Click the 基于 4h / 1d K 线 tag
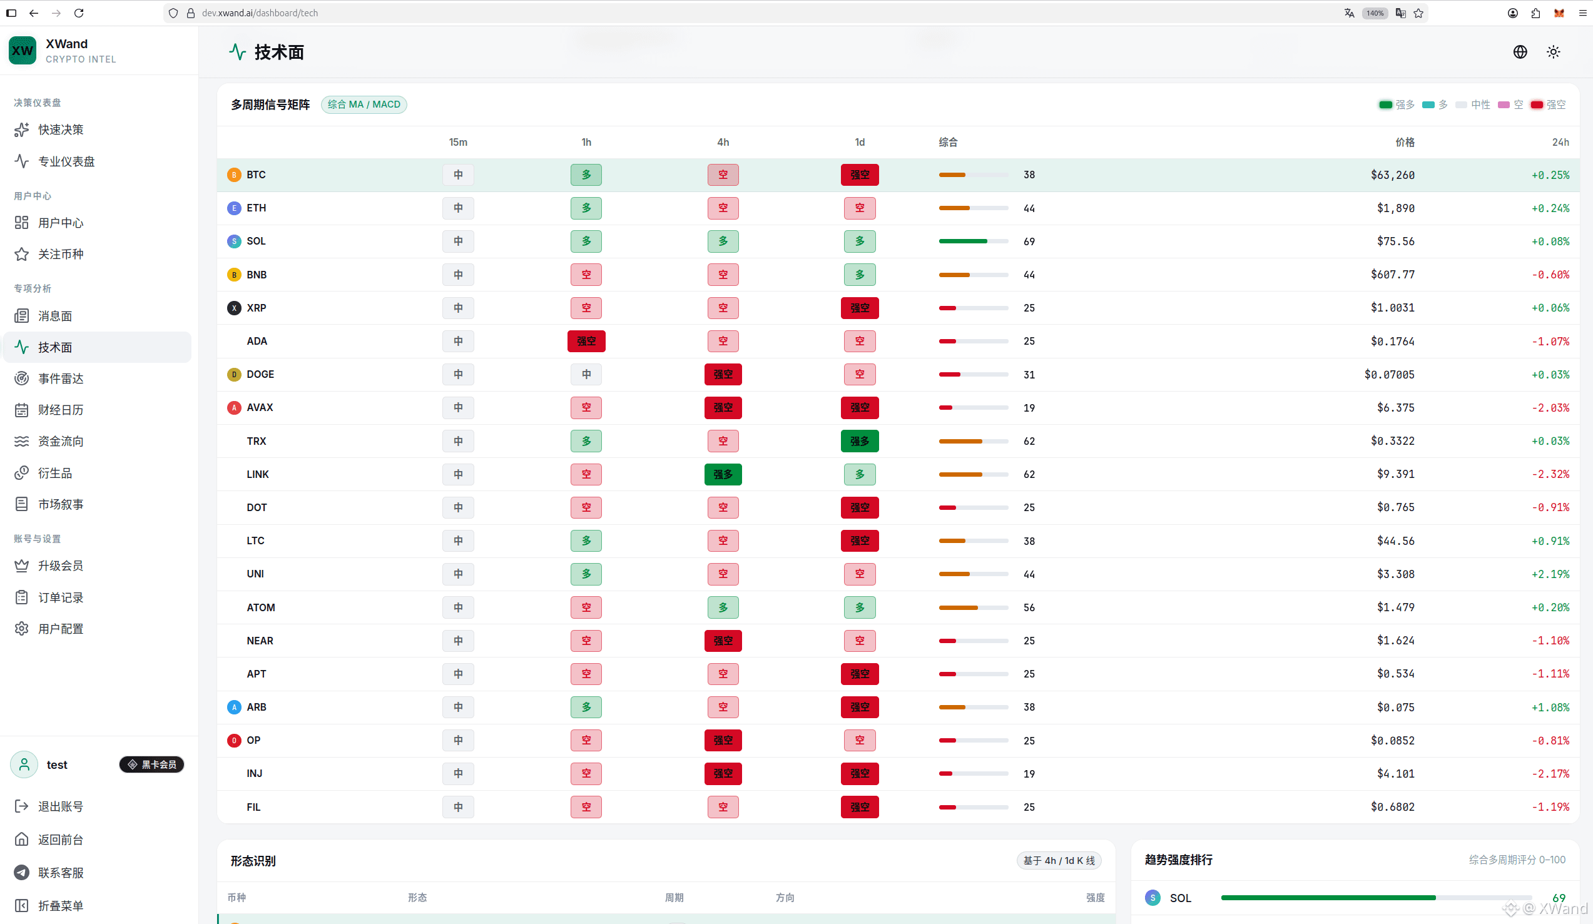The width and height of the screenshot is (1593, 924). coord(1059,860)
